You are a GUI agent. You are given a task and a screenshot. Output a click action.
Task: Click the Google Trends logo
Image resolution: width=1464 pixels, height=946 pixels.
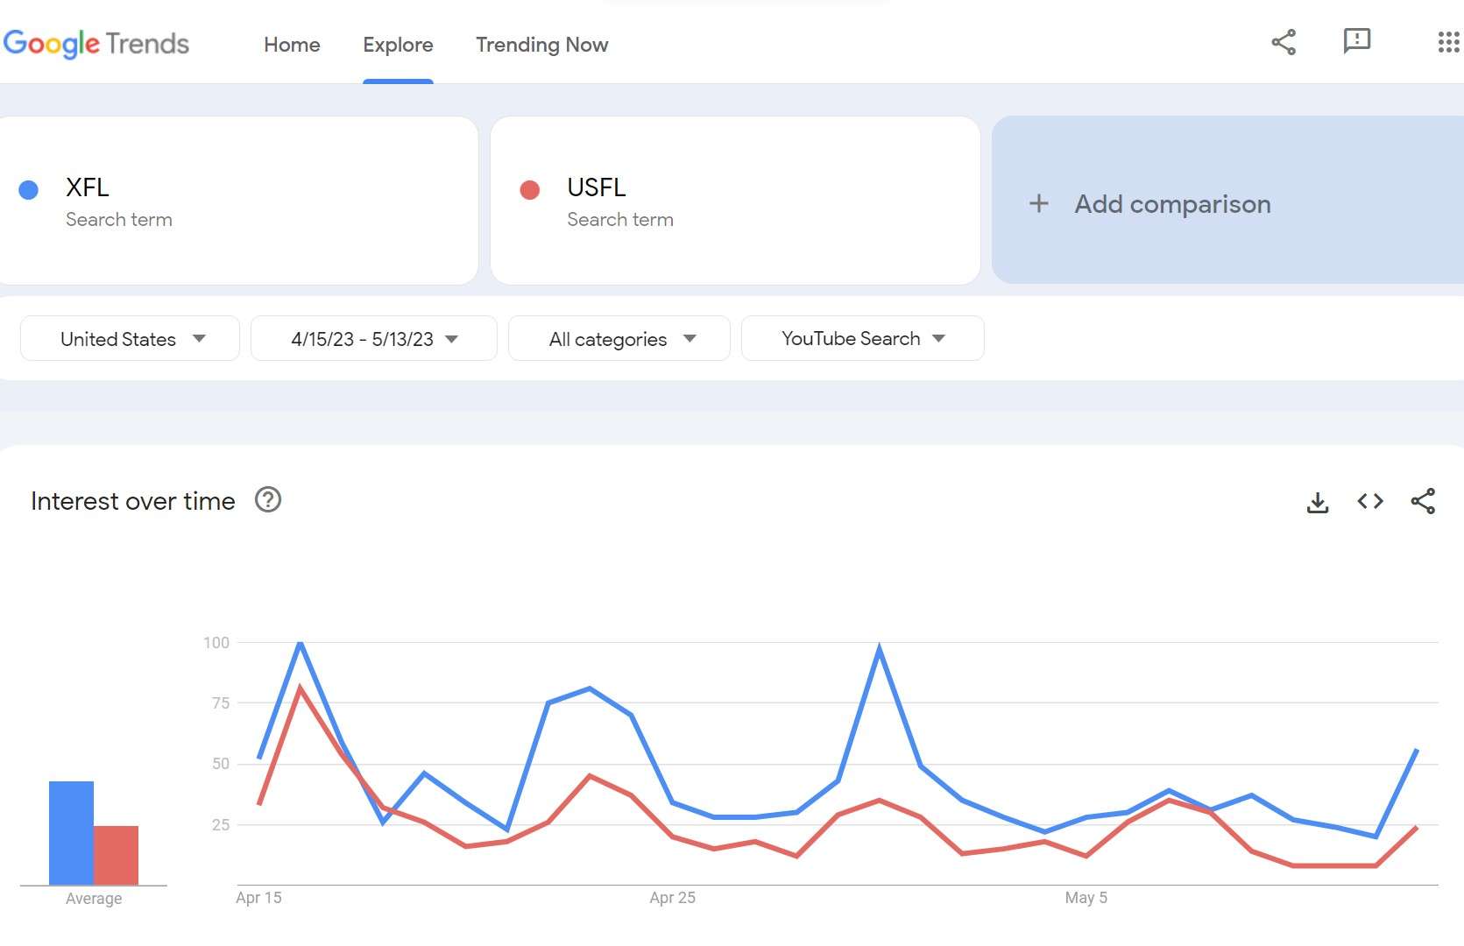(x=96, y=44)
